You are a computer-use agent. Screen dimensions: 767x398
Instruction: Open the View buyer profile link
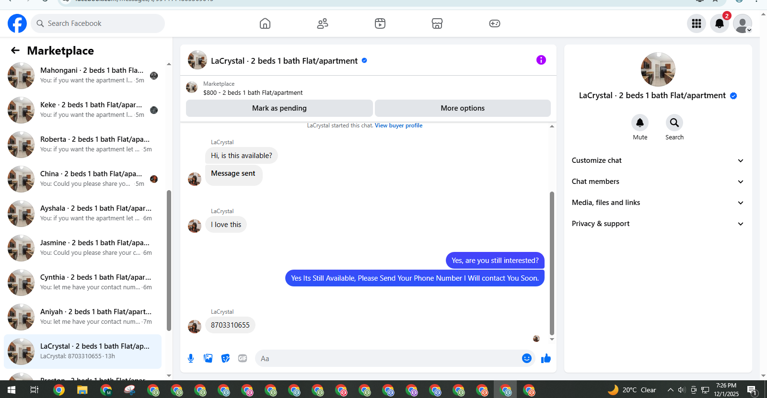pos(398,125)
